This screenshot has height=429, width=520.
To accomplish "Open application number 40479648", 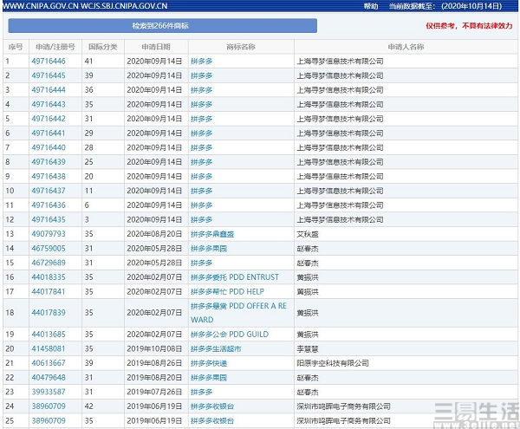I will (49, 378).
